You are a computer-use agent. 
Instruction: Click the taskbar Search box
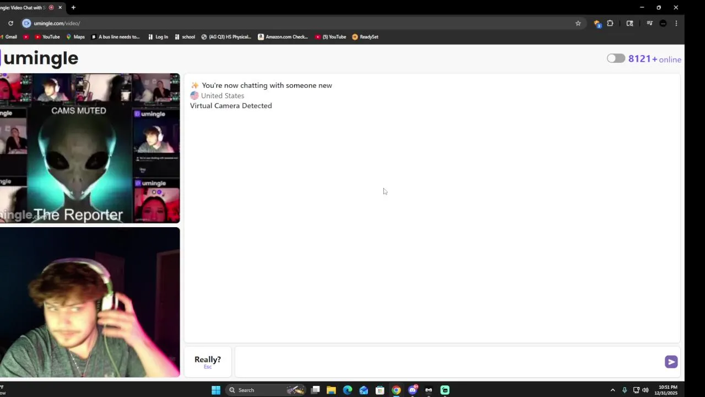click(267, 390)
